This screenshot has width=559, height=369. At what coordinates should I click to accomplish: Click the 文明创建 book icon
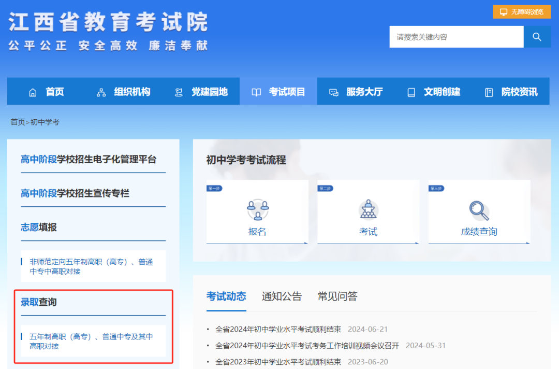[410, 92]
